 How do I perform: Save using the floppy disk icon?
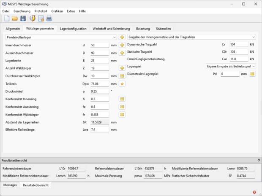[x=23, y=18]
